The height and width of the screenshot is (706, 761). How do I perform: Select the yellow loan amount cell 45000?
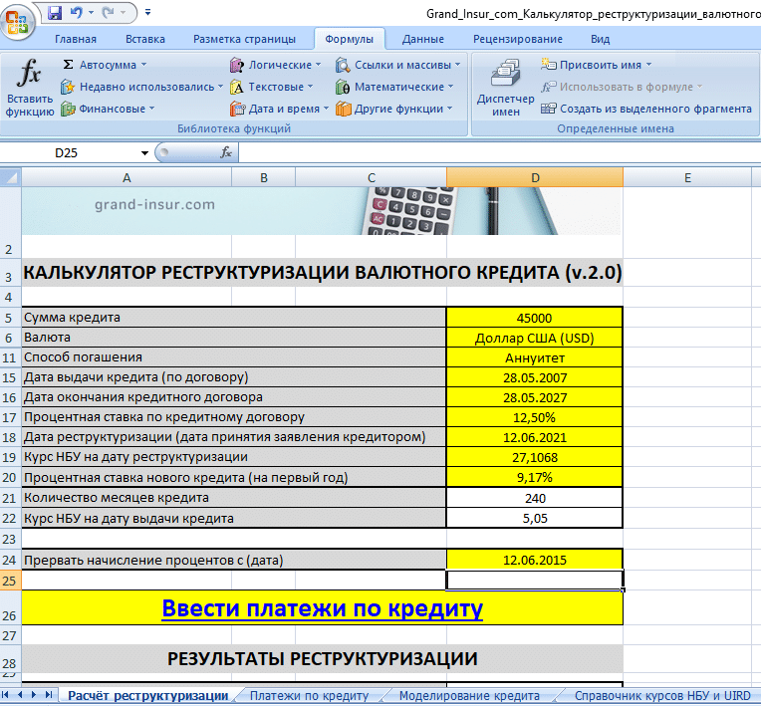click(535, 317)
